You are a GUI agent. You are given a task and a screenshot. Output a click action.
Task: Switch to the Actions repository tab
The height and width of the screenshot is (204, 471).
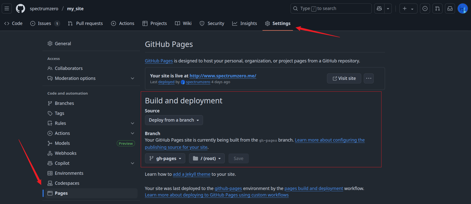pos(123,23)
